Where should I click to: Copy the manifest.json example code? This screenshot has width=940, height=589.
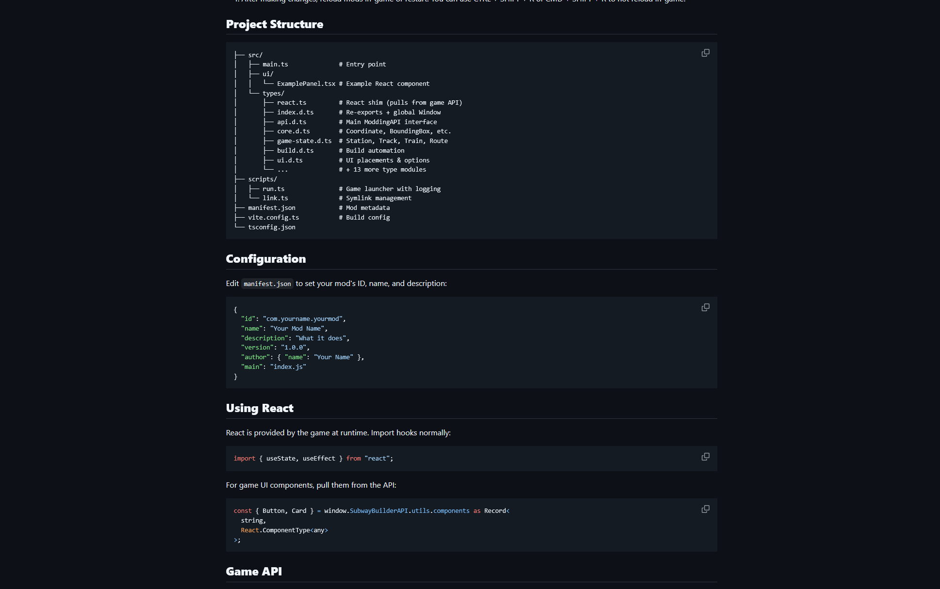705,307
